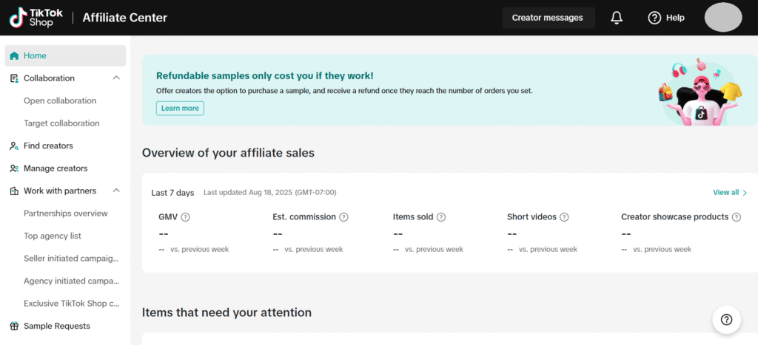This screenshot has width=758, height=345.
Task: Open Sample Requests in sidebar
Action: pyautogui.click(x=56, y=326)
